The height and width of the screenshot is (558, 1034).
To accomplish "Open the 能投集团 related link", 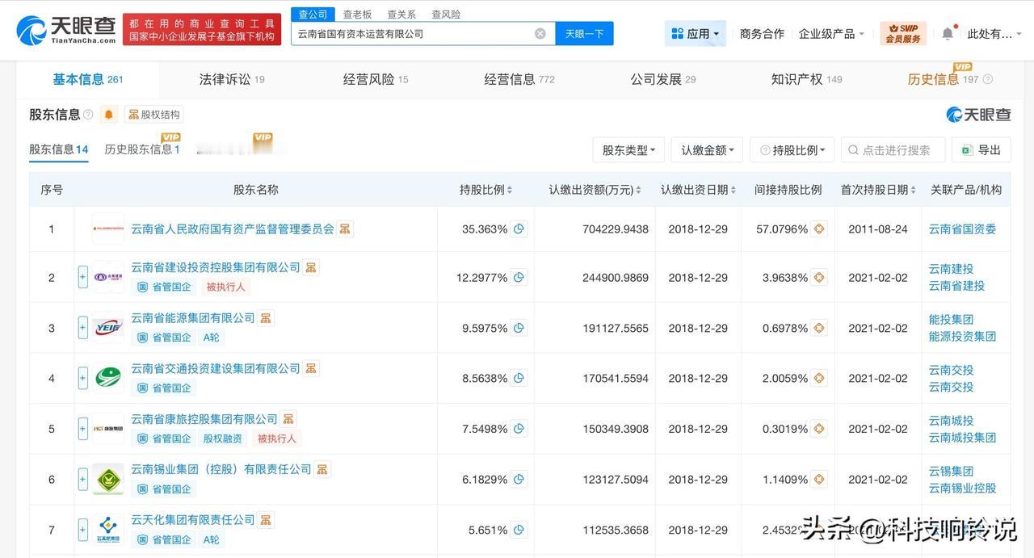I will (x=951, y=320).
